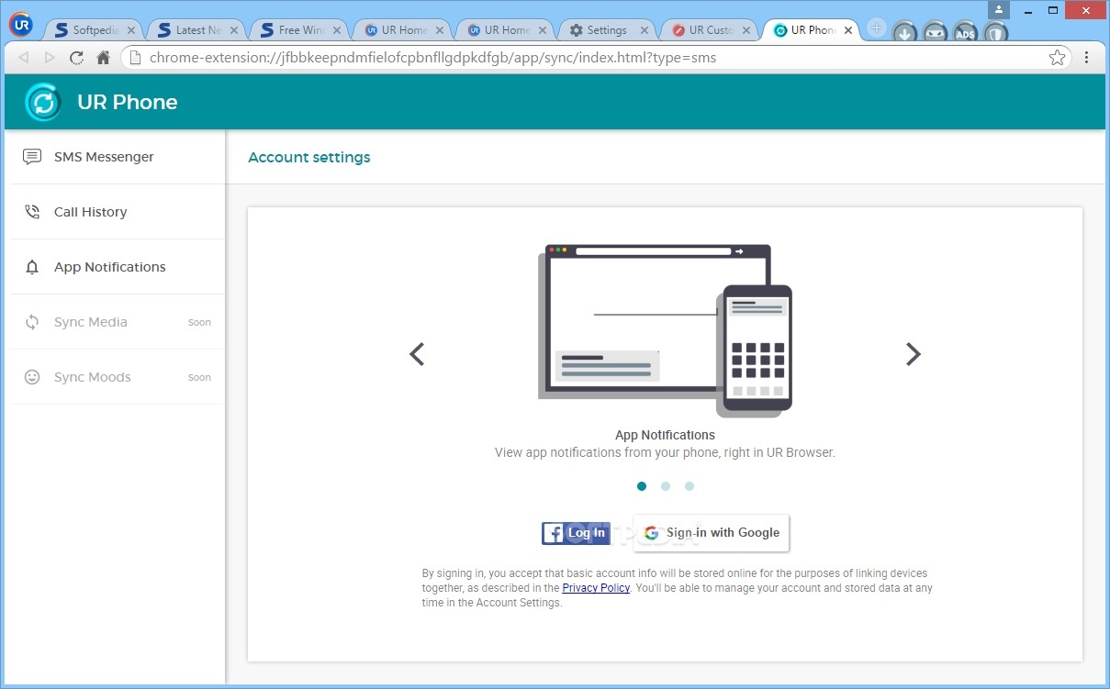Switch to the Softpedia tab
The height and width of the screenshot is (689, 1110).
pos(95,30)
